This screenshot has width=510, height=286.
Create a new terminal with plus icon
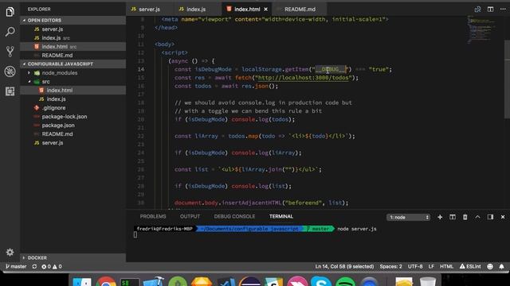tap(440, 217)
